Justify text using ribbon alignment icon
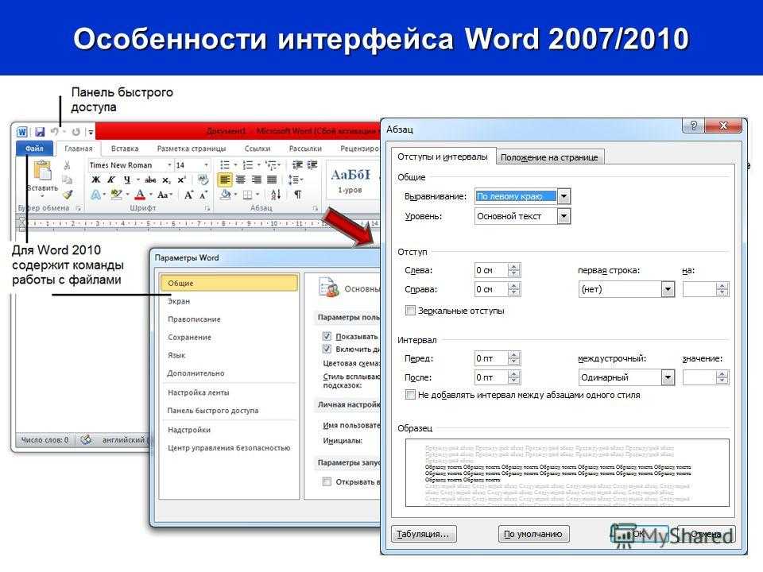The image size is (763, 572). pyautogui.click(x=272, y=180)
